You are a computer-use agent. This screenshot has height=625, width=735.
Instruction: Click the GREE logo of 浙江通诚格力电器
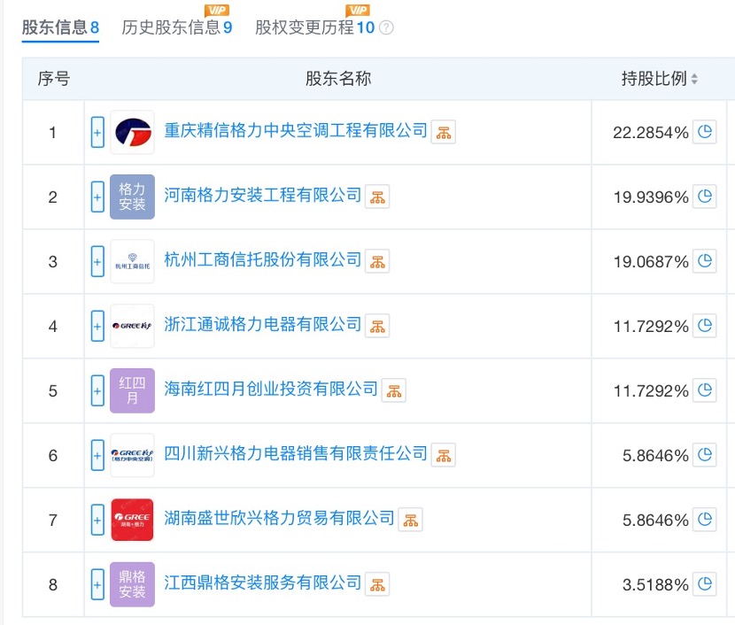coord(132,326)
